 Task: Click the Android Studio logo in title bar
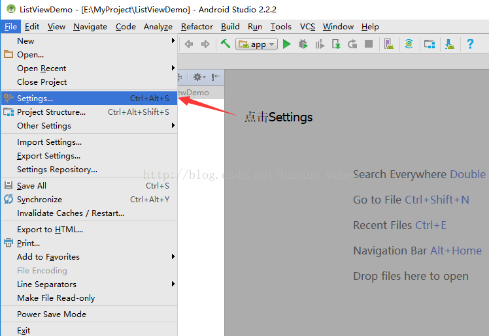pos(11,8)
